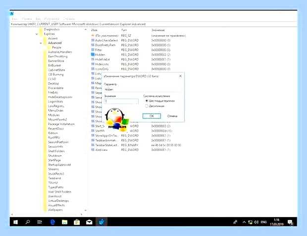
Task: Click the TaskbarStateLastRun binary value icon
Action: [93, 145]
